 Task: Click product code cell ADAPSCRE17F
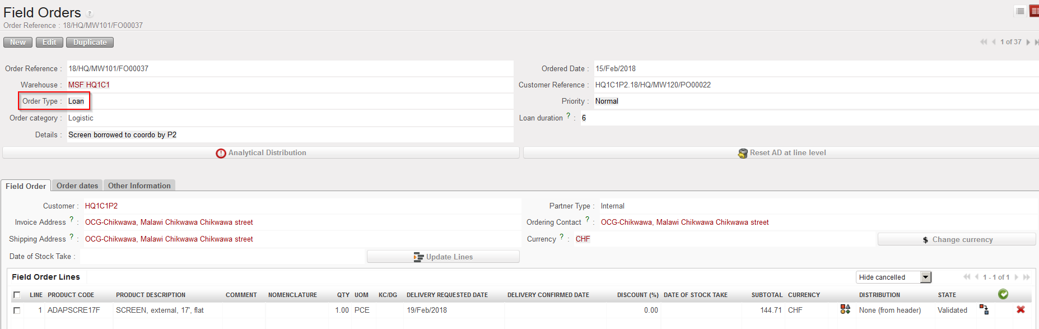pyautogui.click(x=74, y=310)
